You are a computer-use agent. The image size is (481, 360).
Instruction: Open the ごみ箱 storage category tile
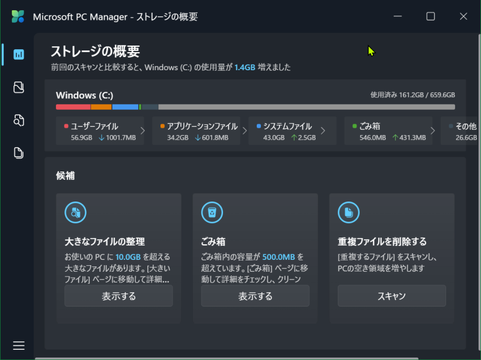click(388, 131)
